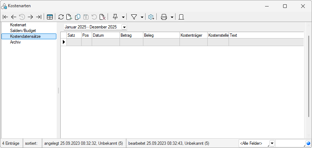This screenshot has width=312, height=148.
Task: Copy the current record
Action: 77,17
